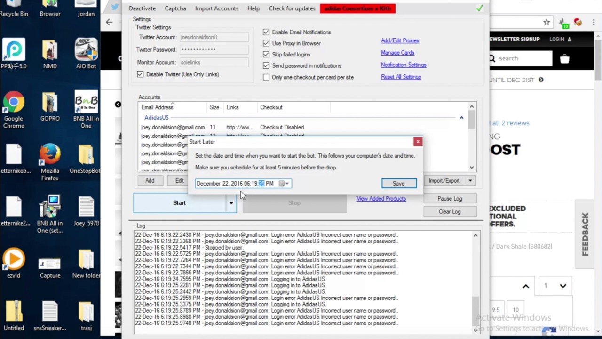Click the Log panel vertical scrollbar

tap(475, 282)
